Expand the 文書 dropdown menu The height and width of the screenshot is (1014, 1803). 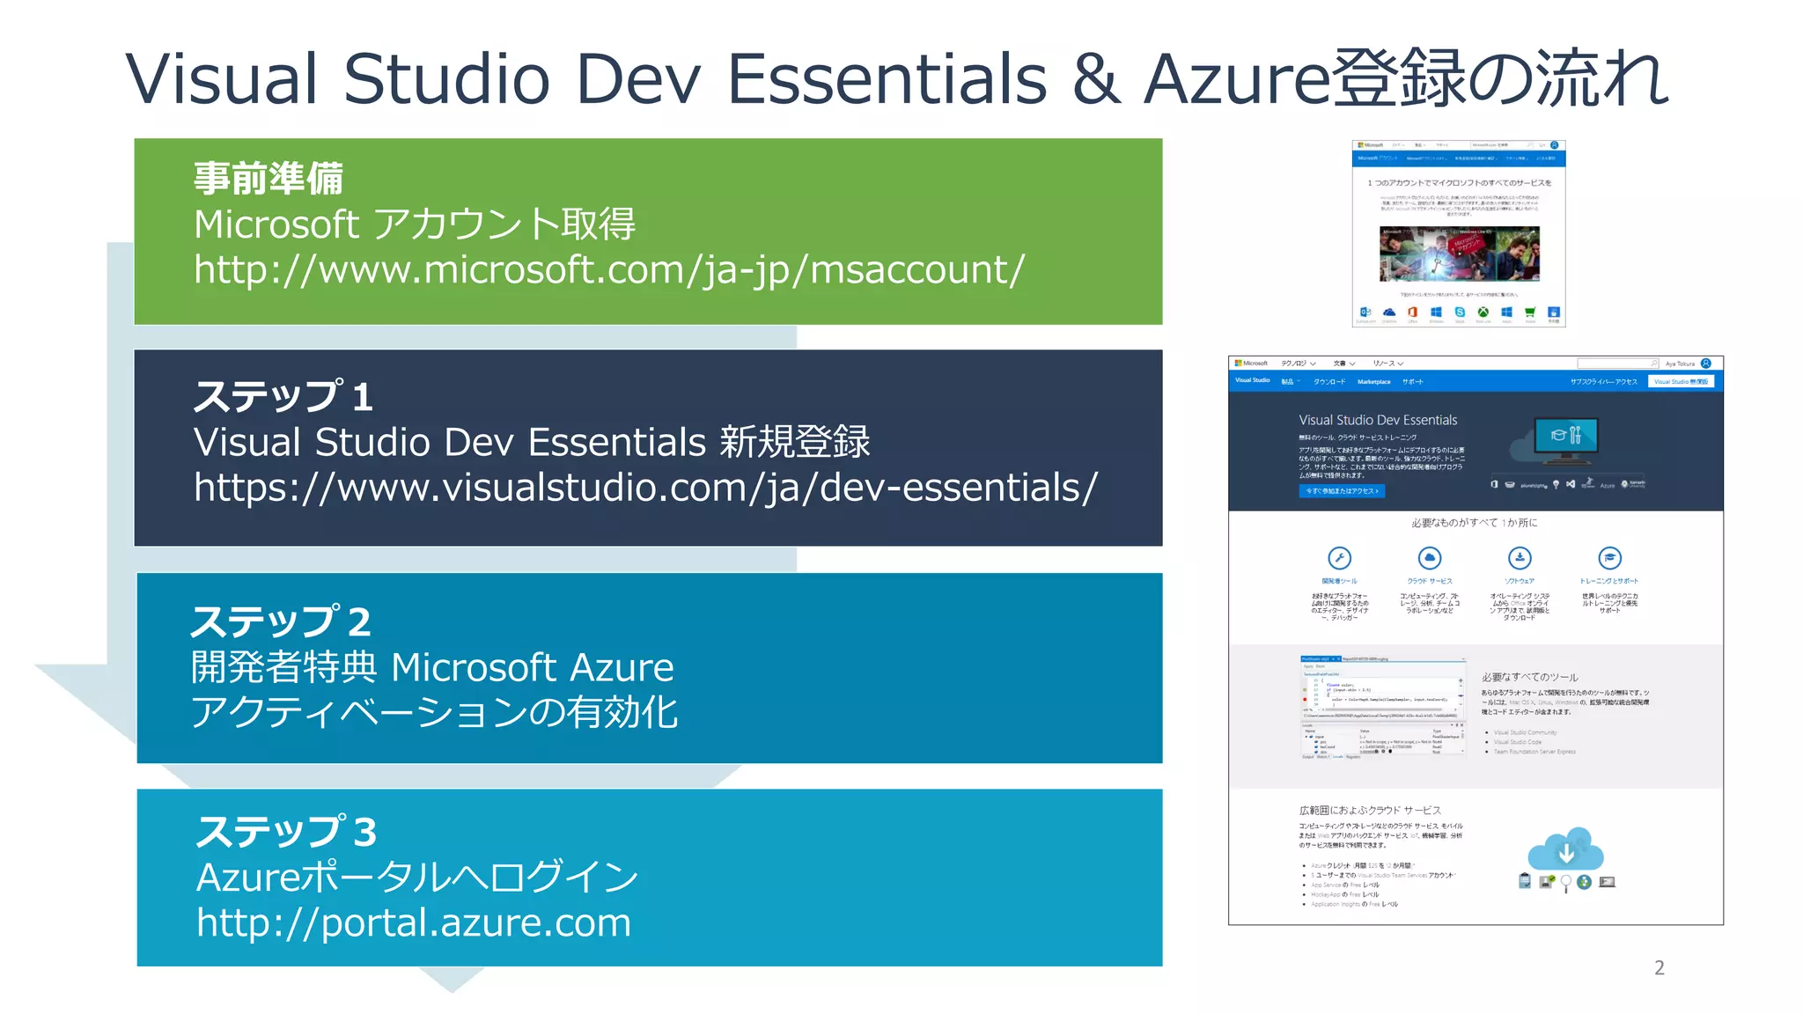[1343, 364]
